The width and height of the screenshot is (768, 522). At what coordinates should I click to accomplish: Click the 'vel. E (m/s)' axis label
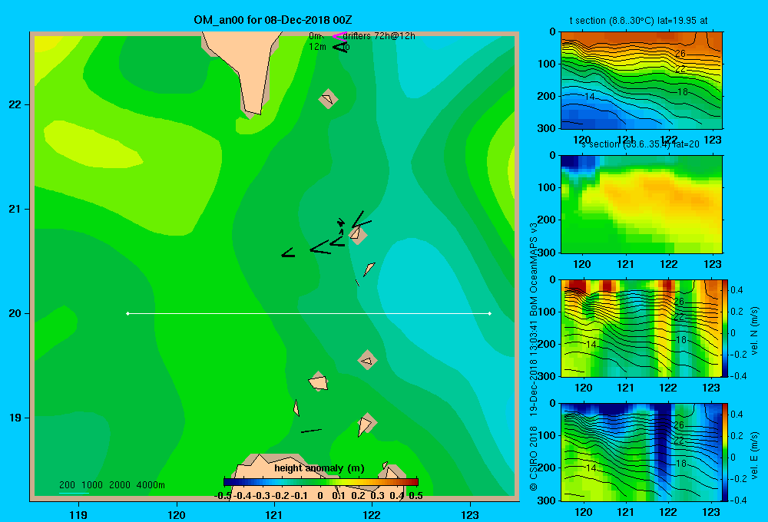[x=755, y=455]
